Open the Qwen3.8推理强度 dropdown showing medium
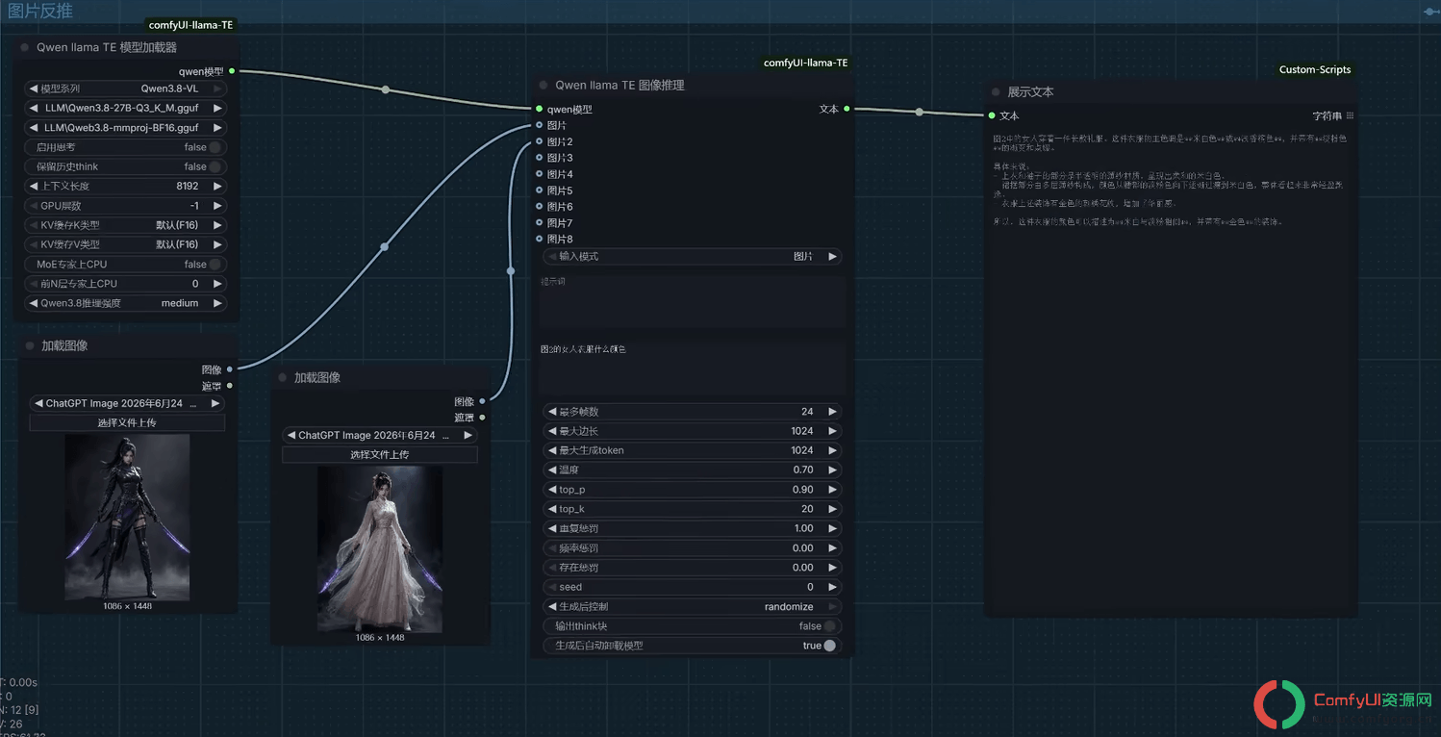 125,303
